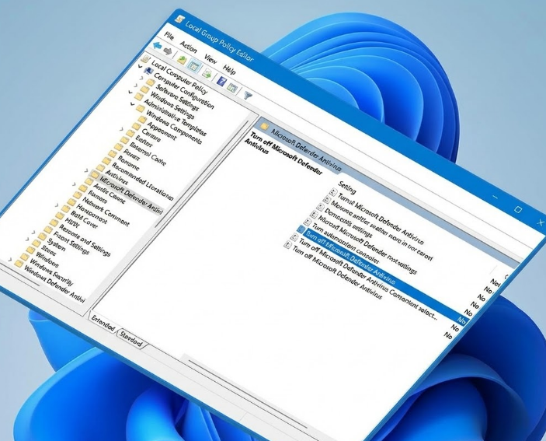Open Help via the blue question-mark icon
Image resolution: width=546 pixels, height=441 pixels.
tap(221, 81)
